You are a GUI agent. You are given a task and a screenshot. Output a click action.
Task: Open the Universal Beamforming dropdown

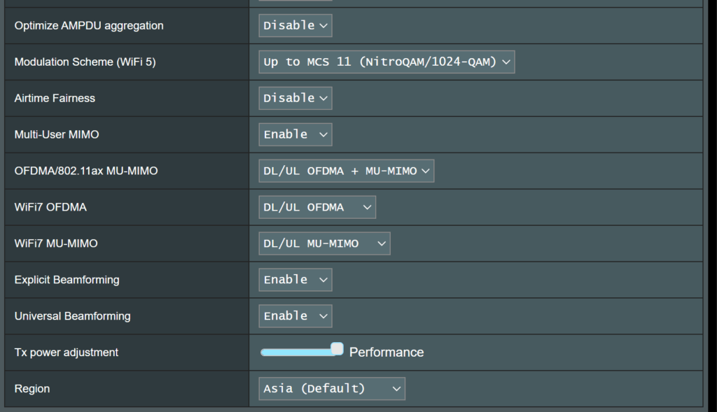295,316
